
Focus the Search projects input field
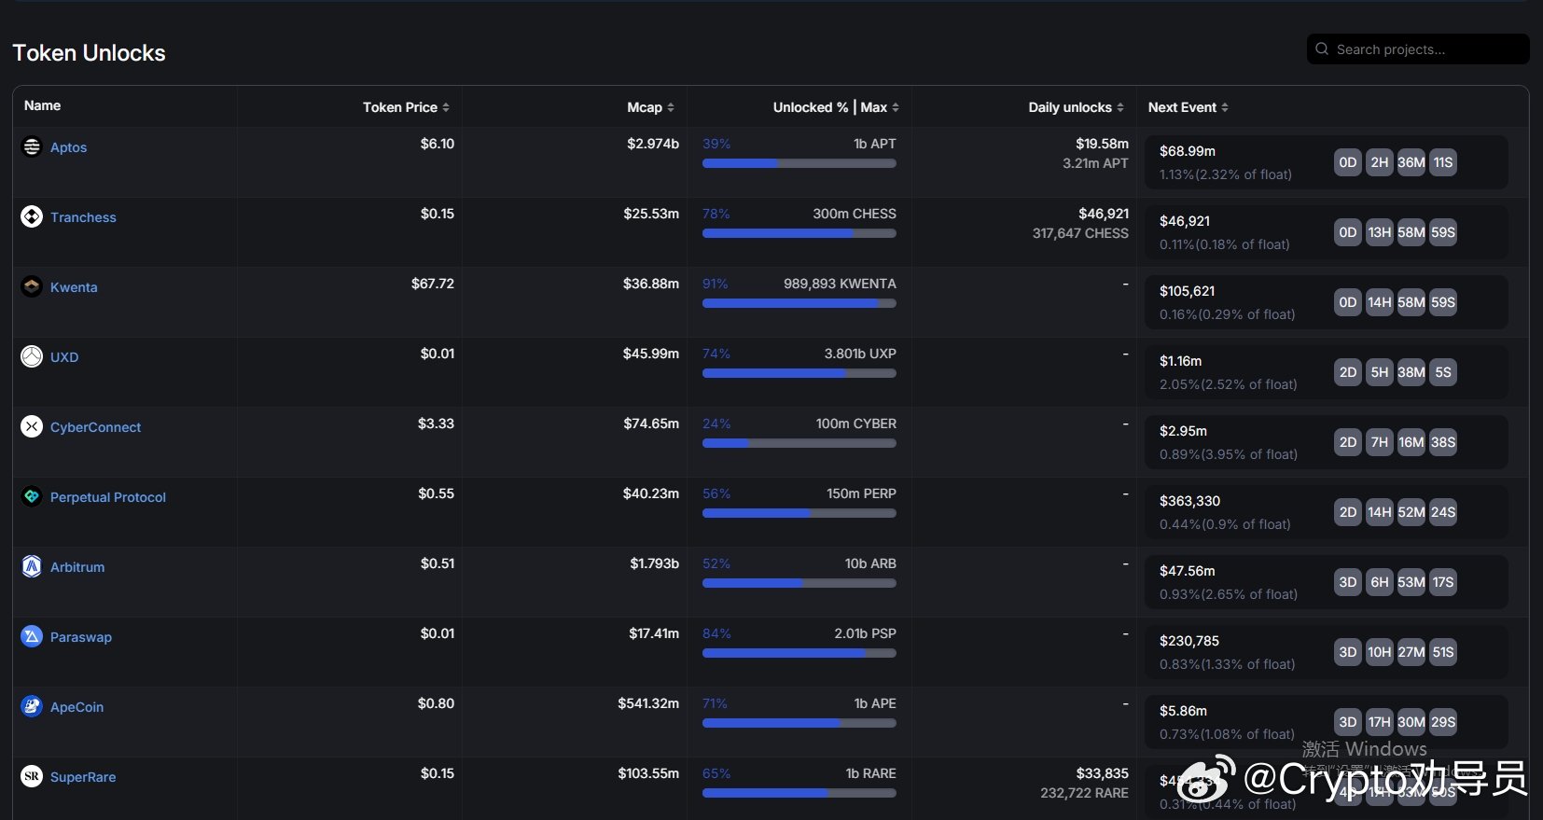point(1418,49)
